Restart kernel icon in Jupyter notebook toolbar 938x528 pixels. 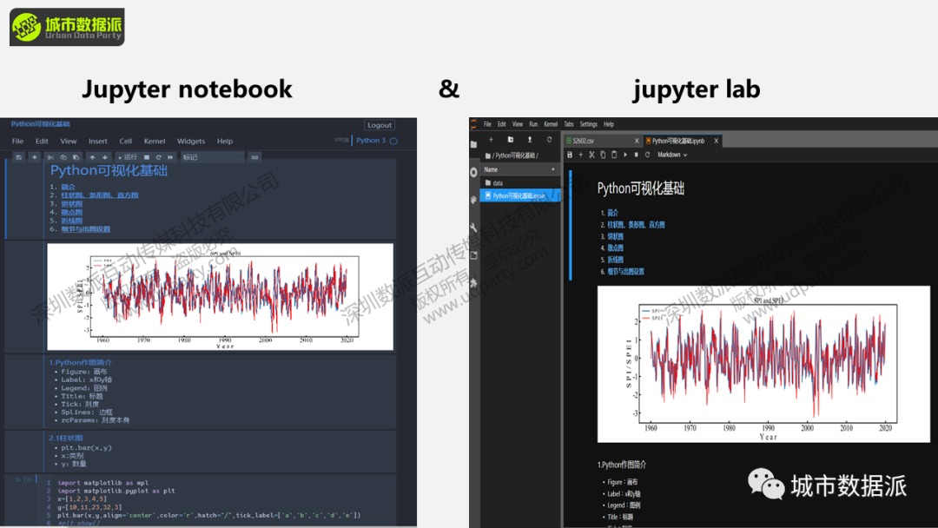coord(159,157)
